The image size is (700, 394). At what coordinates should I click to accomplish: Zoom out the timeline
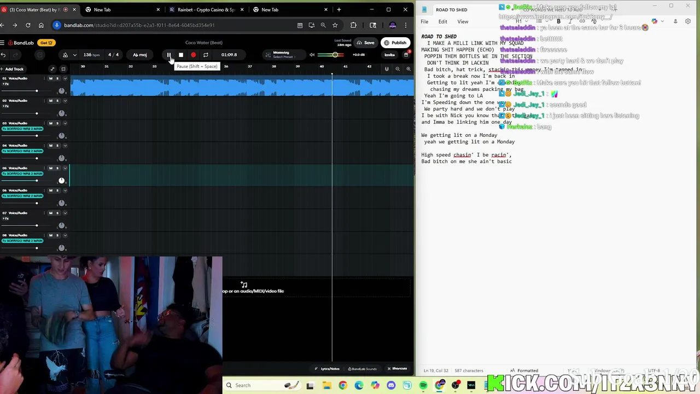point(398,69)
